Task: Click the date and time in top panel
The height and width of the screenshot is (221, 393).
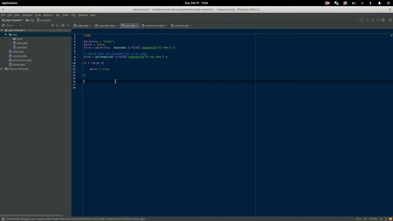Action: coord(196,3)
